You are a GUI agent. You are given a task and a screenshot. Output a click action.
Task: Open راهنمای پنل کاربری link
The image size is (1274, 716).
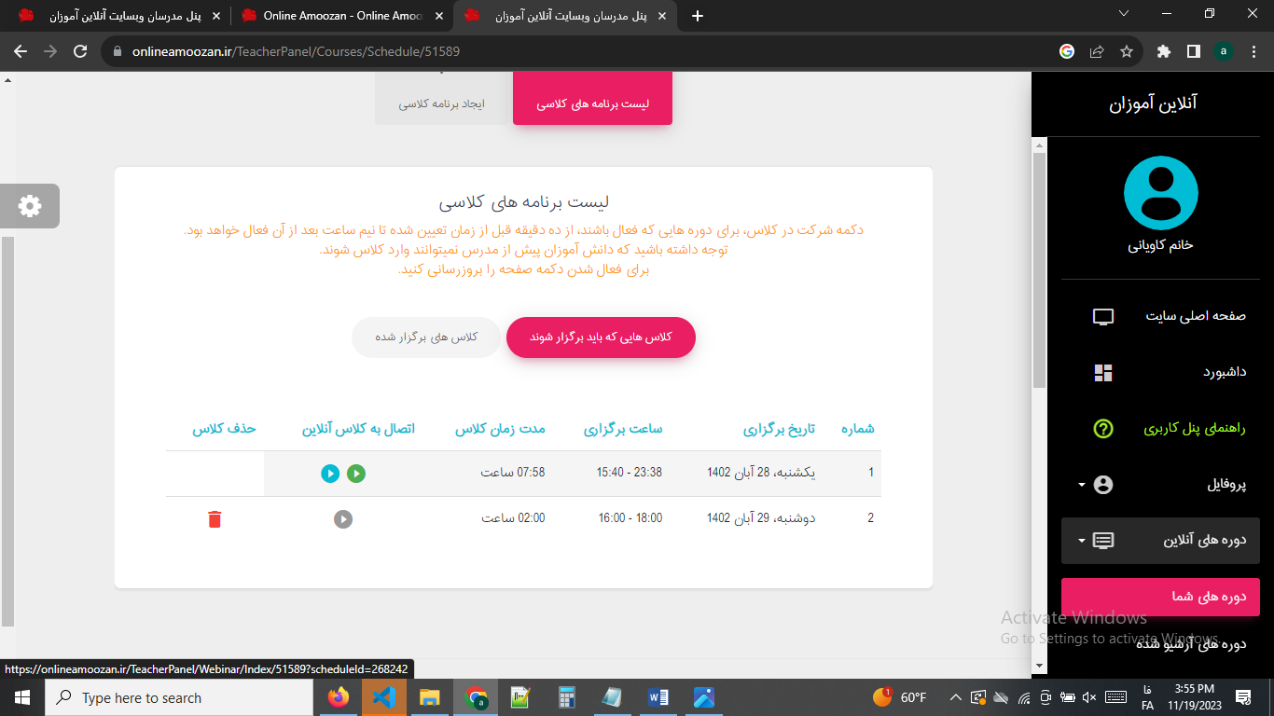click(x=1195, y=429)
